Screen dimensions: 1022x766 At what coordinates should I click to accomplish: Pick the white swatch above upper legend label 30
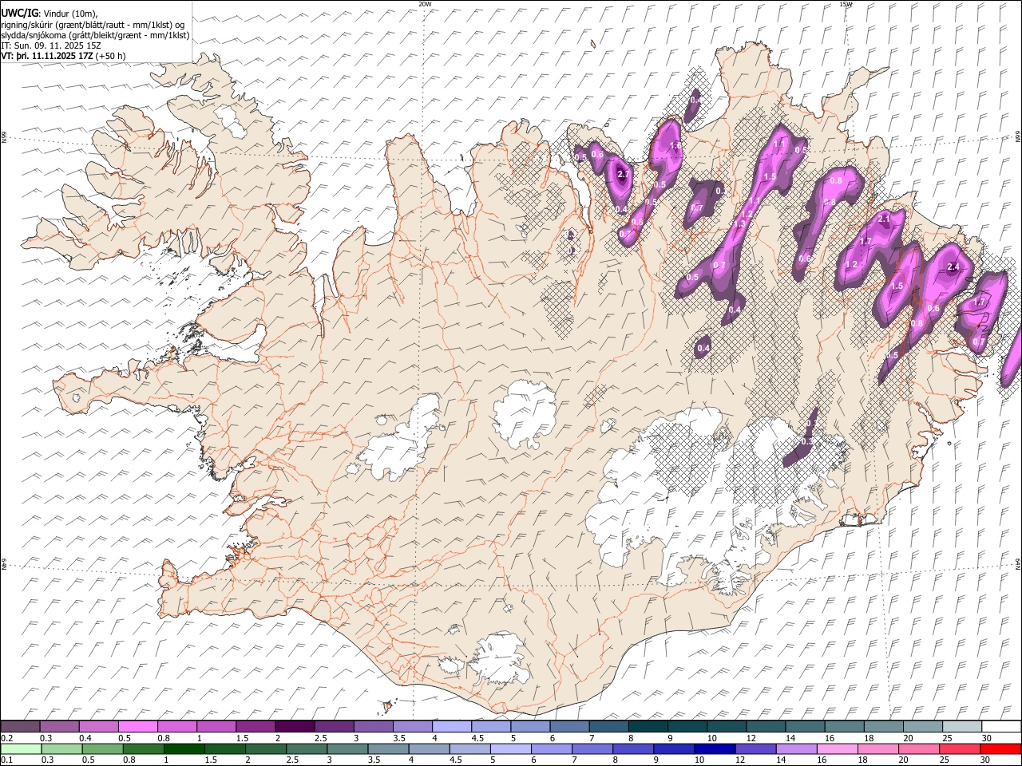1001,726
